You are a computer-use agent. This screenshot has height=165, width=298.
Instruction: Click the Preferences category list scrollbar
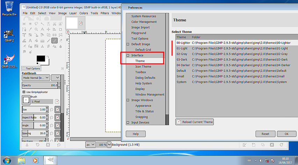coord(167,69)
